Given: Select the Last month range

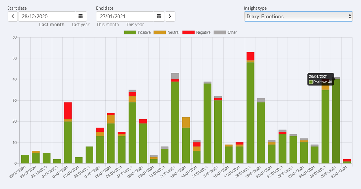Looking at the screenshot, I should (52, 25).
